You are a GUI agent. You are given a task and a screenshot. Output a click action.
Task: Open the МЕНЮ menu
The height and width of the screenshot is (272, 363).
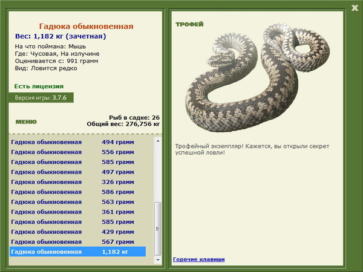tap(26, 122)
